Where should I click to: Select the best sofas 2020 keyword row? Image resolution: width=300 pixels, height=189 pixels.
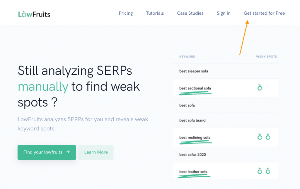pos(226,154)
